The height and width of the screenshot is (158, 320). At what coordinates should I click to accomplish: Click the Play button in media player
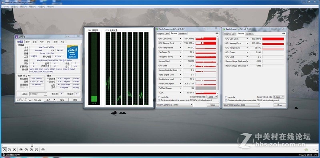(4, 150)
